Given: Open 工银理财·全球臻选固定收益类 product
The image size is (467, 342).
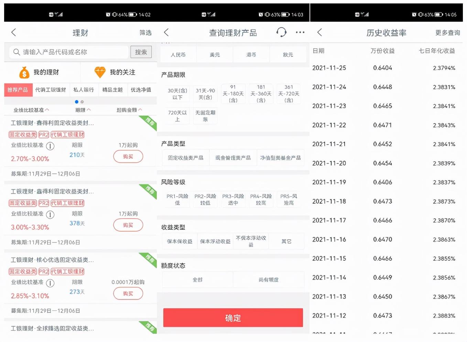Looking at the screenshot, I should click(52, 329).
